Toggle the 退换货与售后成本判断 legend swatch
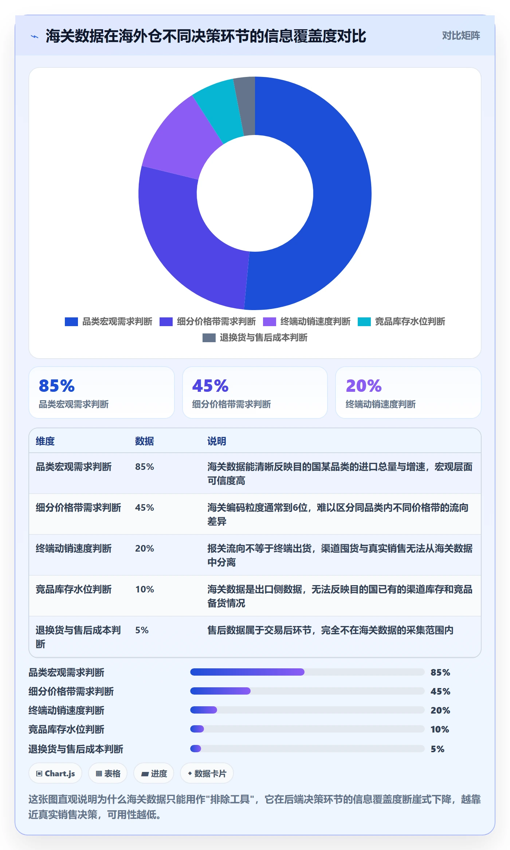This screenshot has width=510, height=850. pyautogui.click(x=209, y=337)
